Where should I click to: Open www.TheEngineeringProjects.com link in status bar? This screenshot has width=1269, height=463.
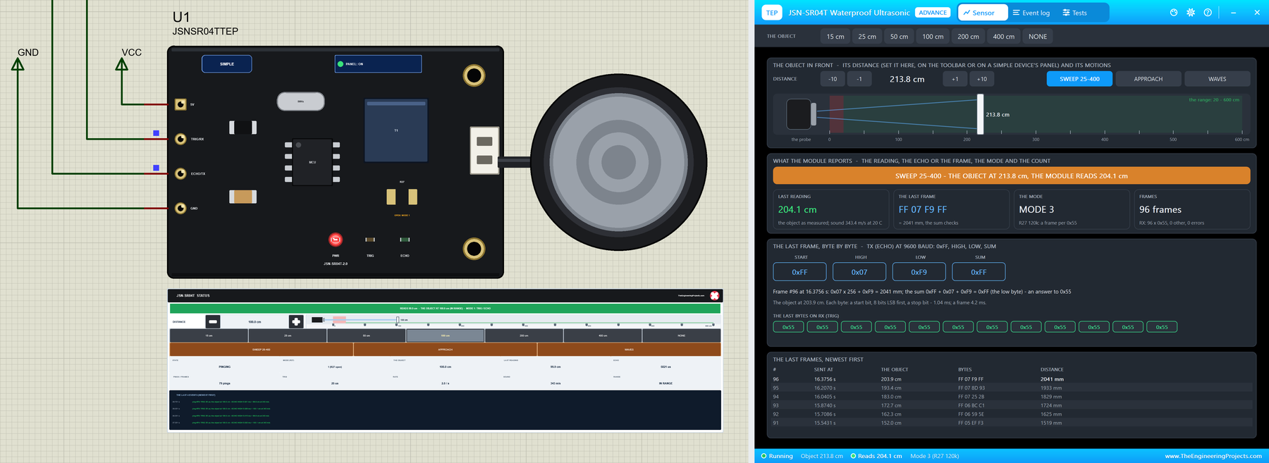[x=1213, y=456]
